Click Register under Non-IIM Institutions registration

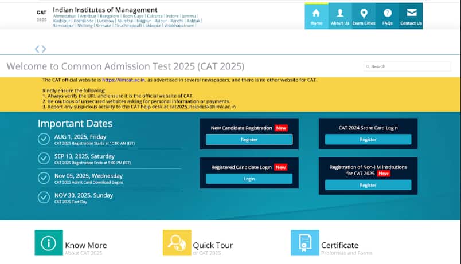tap(368, 186)
